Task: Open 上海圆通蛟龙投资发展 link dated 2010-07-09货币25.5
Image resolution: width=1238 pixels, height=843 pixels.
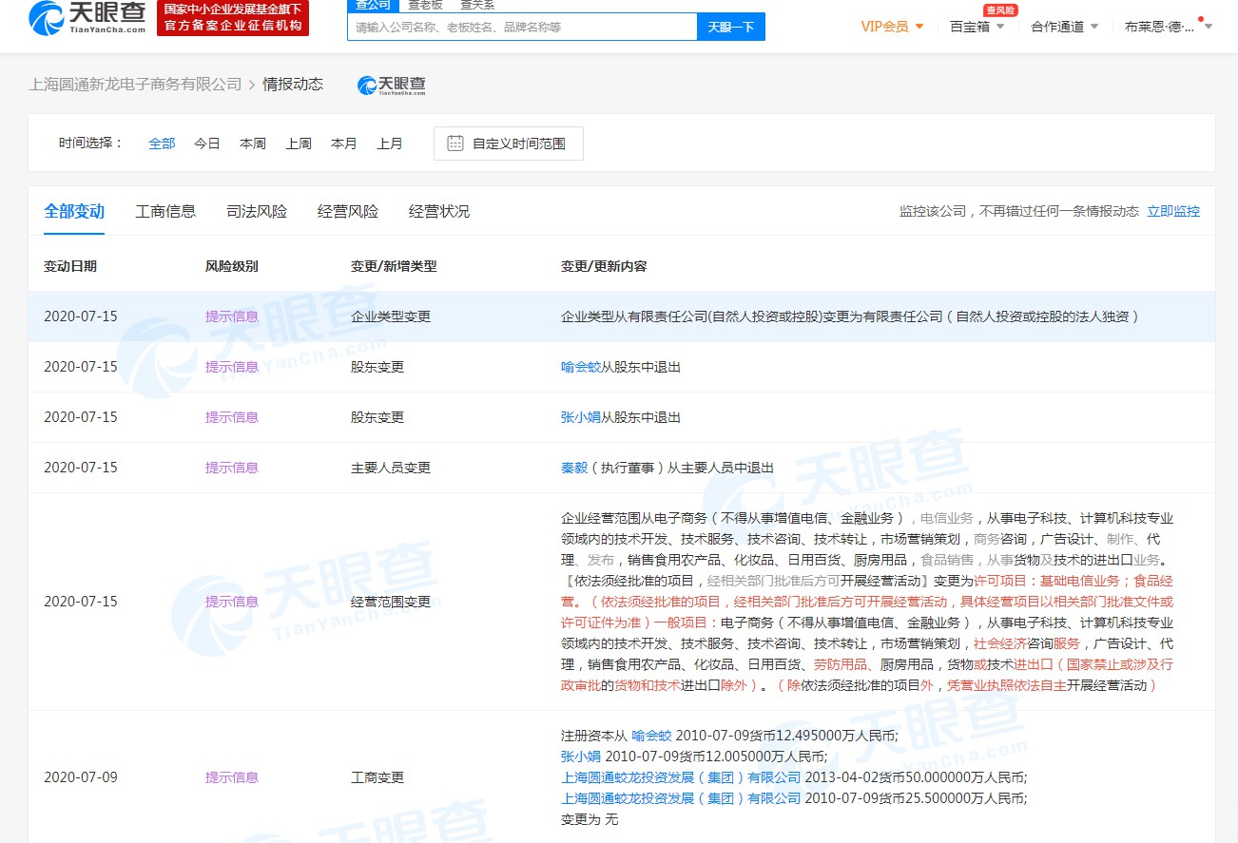Action: click(681, 798)
